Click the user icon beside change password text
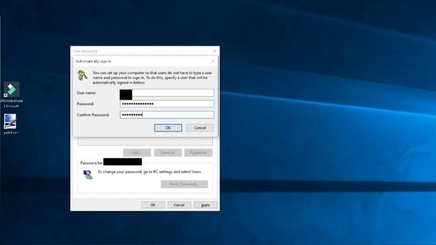436x245 pixels. (x=88, y=175)
